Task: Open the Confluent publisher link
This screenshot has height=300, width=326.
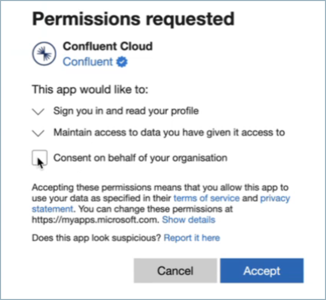Action: click(87, 62)
